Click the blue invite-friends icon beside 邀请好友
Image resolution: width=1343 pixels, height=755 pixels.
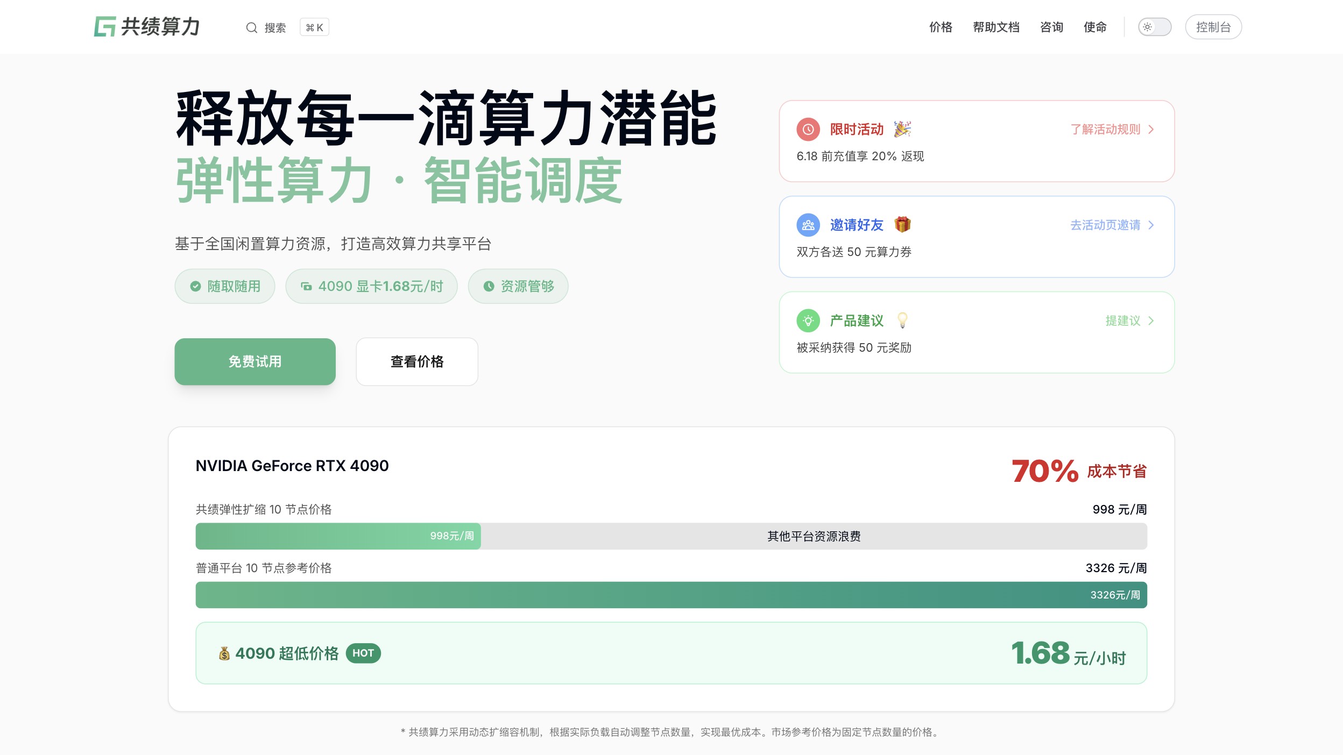click(808, 225)
